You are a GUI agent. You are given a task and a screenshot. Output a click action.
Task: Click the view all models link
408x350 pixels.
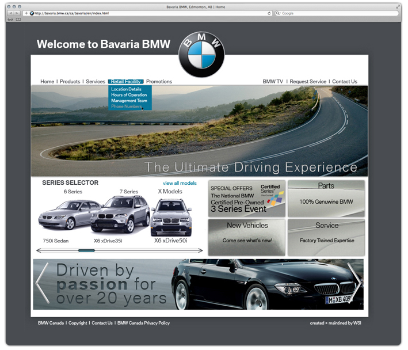(180, 183)
